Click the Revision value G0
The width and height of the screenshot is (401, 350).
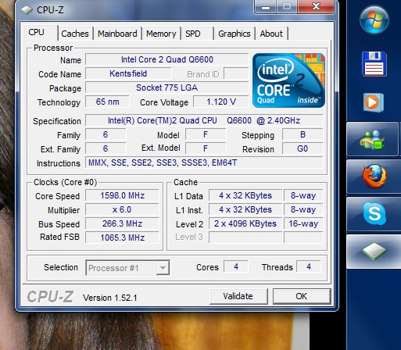(x=303, y=148)
